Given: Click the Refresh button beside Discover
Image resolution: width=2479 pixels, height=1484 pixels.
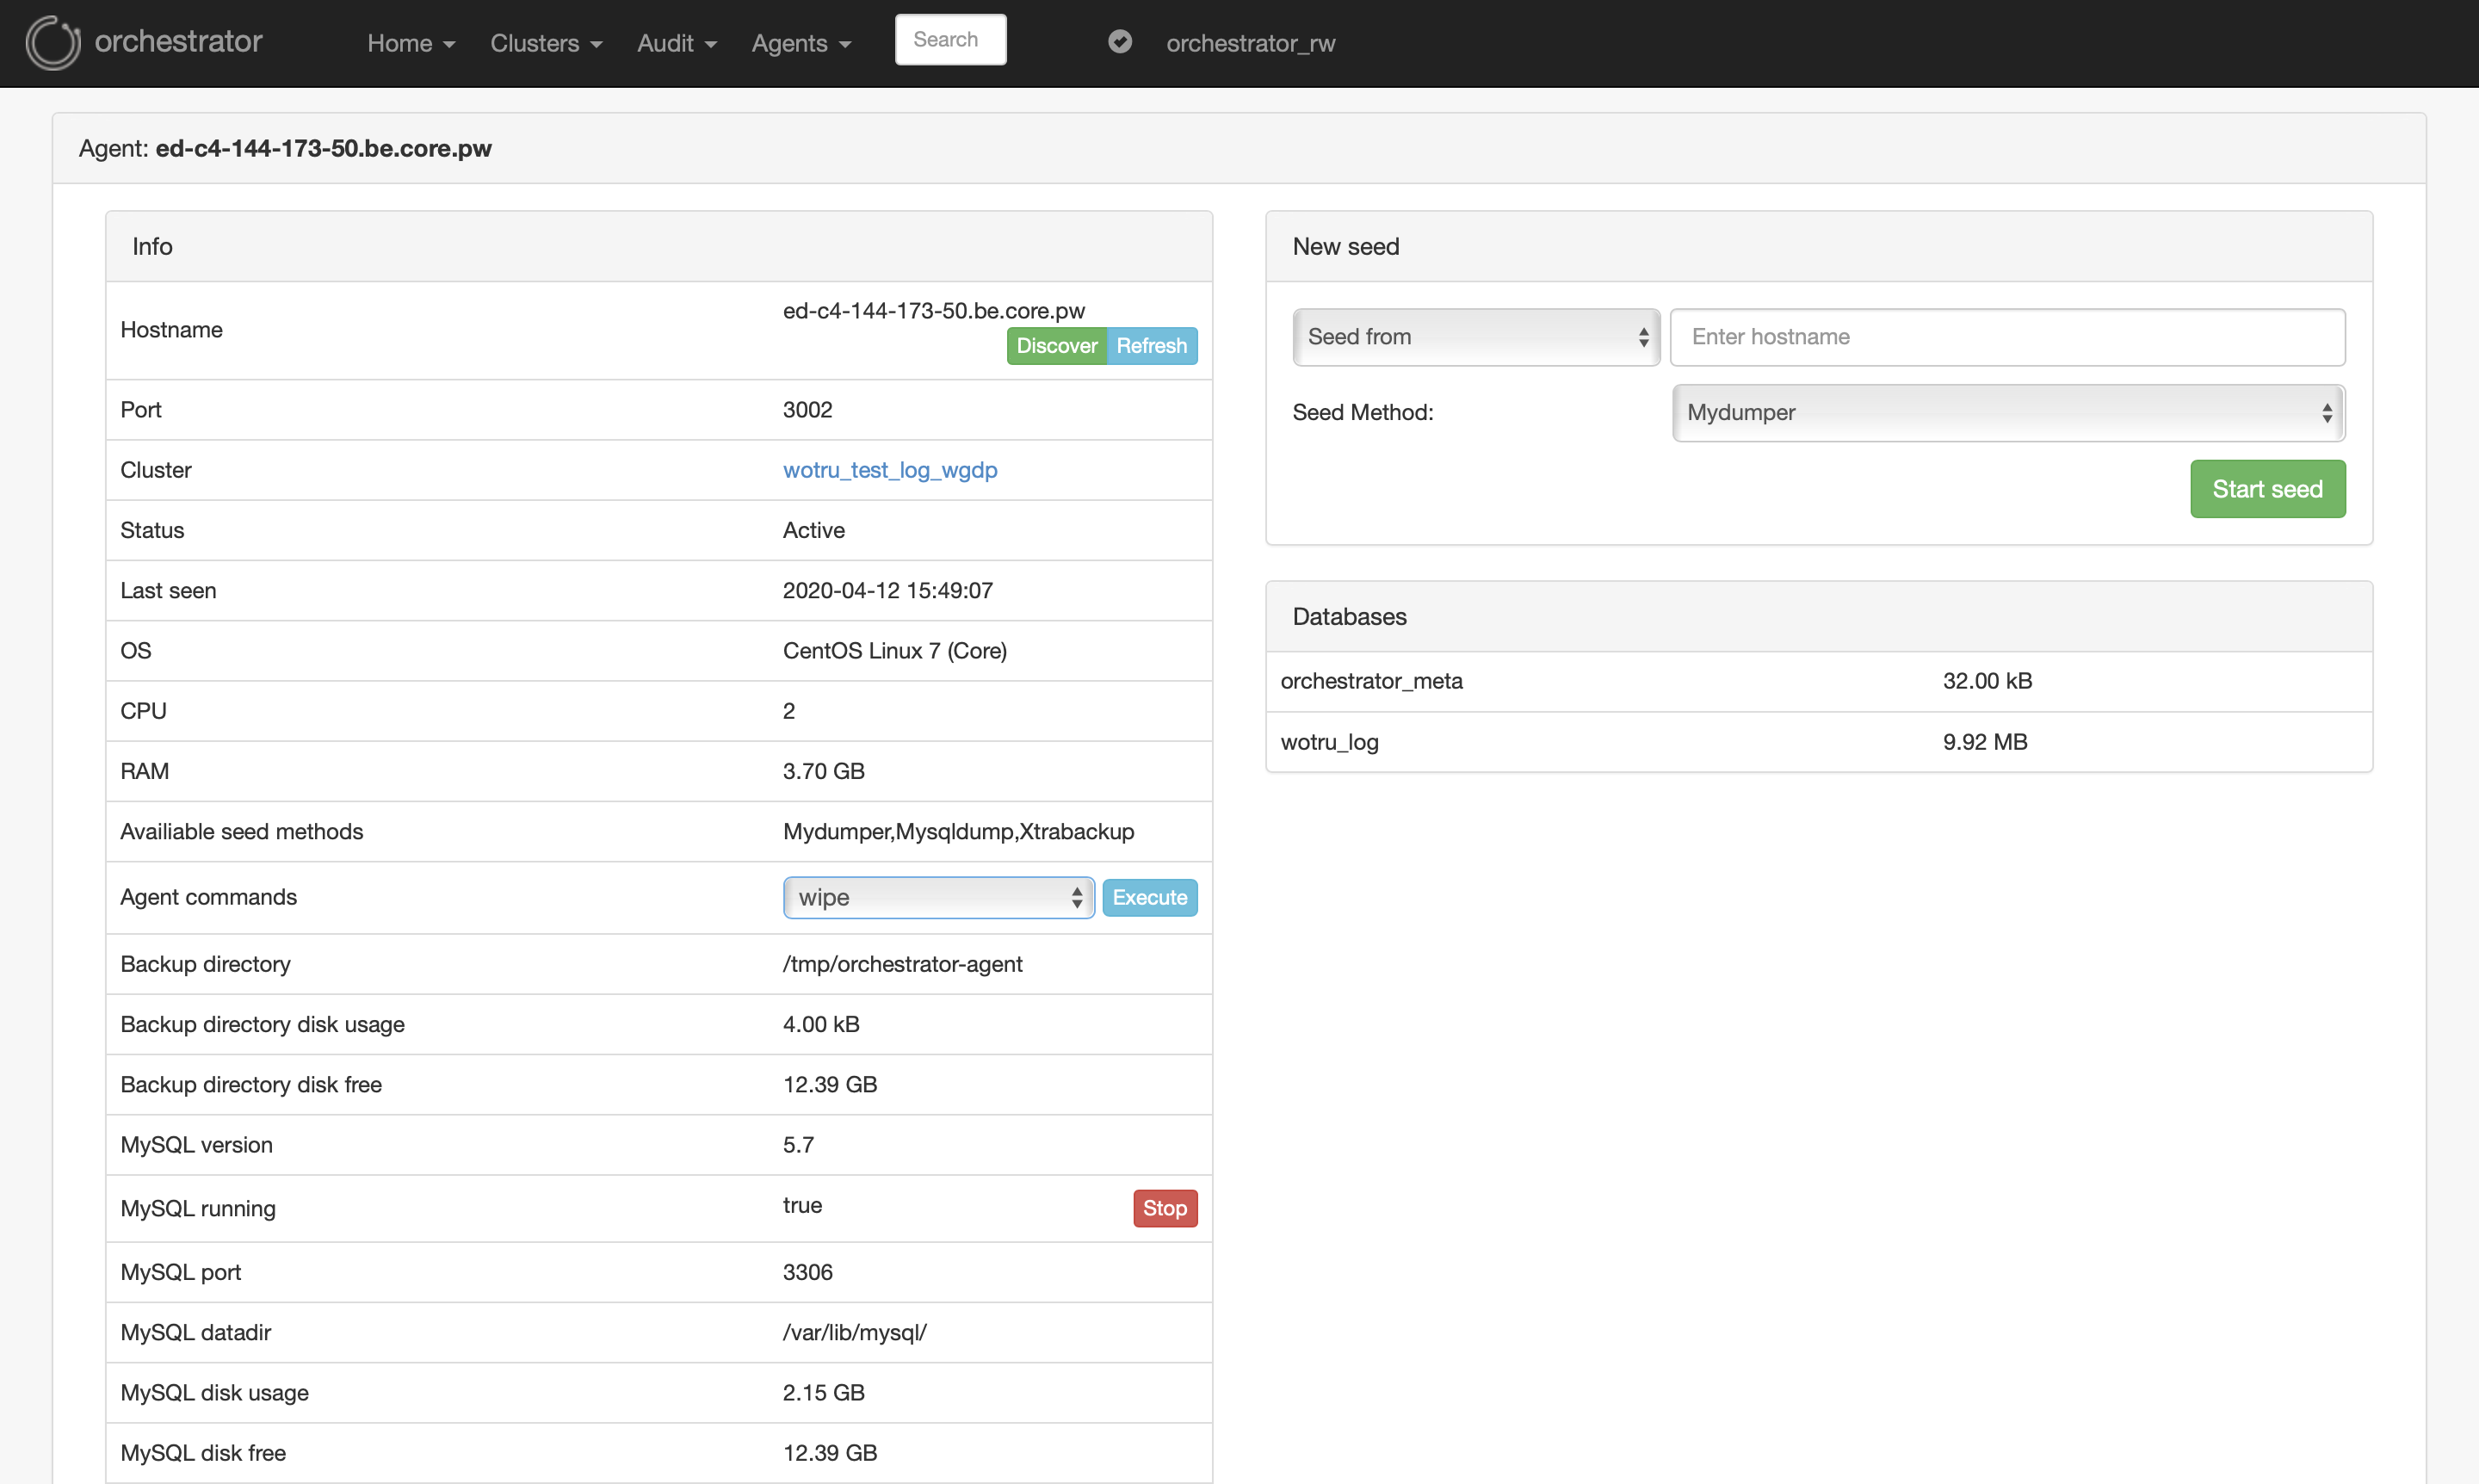Looking at the screenshot, I should click(1151, 346).
